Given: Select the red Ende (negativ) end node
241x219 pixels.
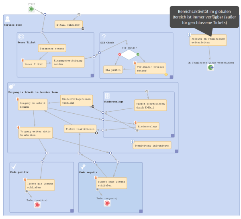Looking at the screenshot, I should pos(107,203).
